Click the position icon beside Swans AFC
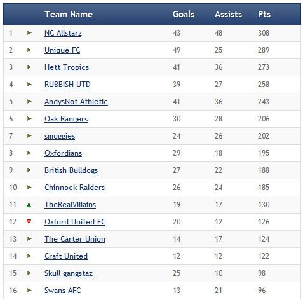Image resolution: width=303 pixels, height=302 pixels. [x=29, y=291]
